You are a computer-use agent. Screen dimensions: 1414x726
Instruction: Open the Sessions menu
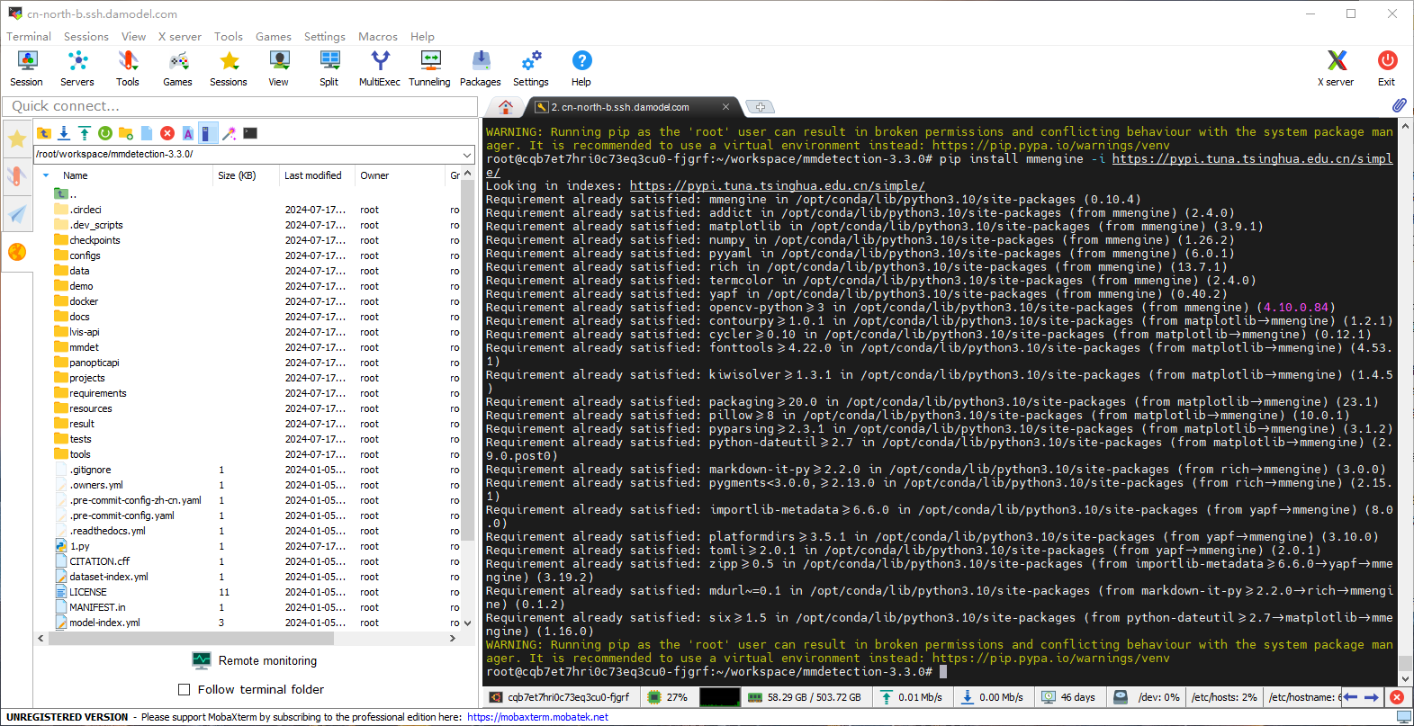pyautogui.click(x=86, y=37)
